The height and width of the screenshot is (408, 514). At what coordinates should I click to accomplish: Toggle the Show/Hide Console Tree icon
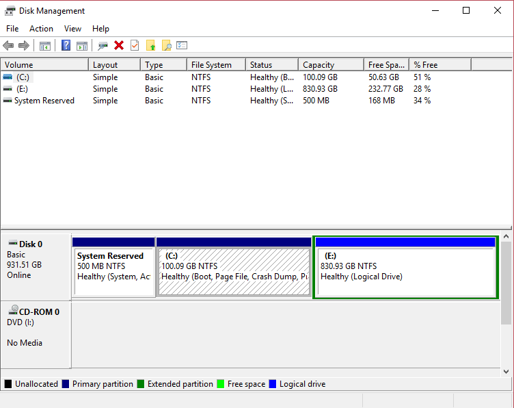click(45, 46)
